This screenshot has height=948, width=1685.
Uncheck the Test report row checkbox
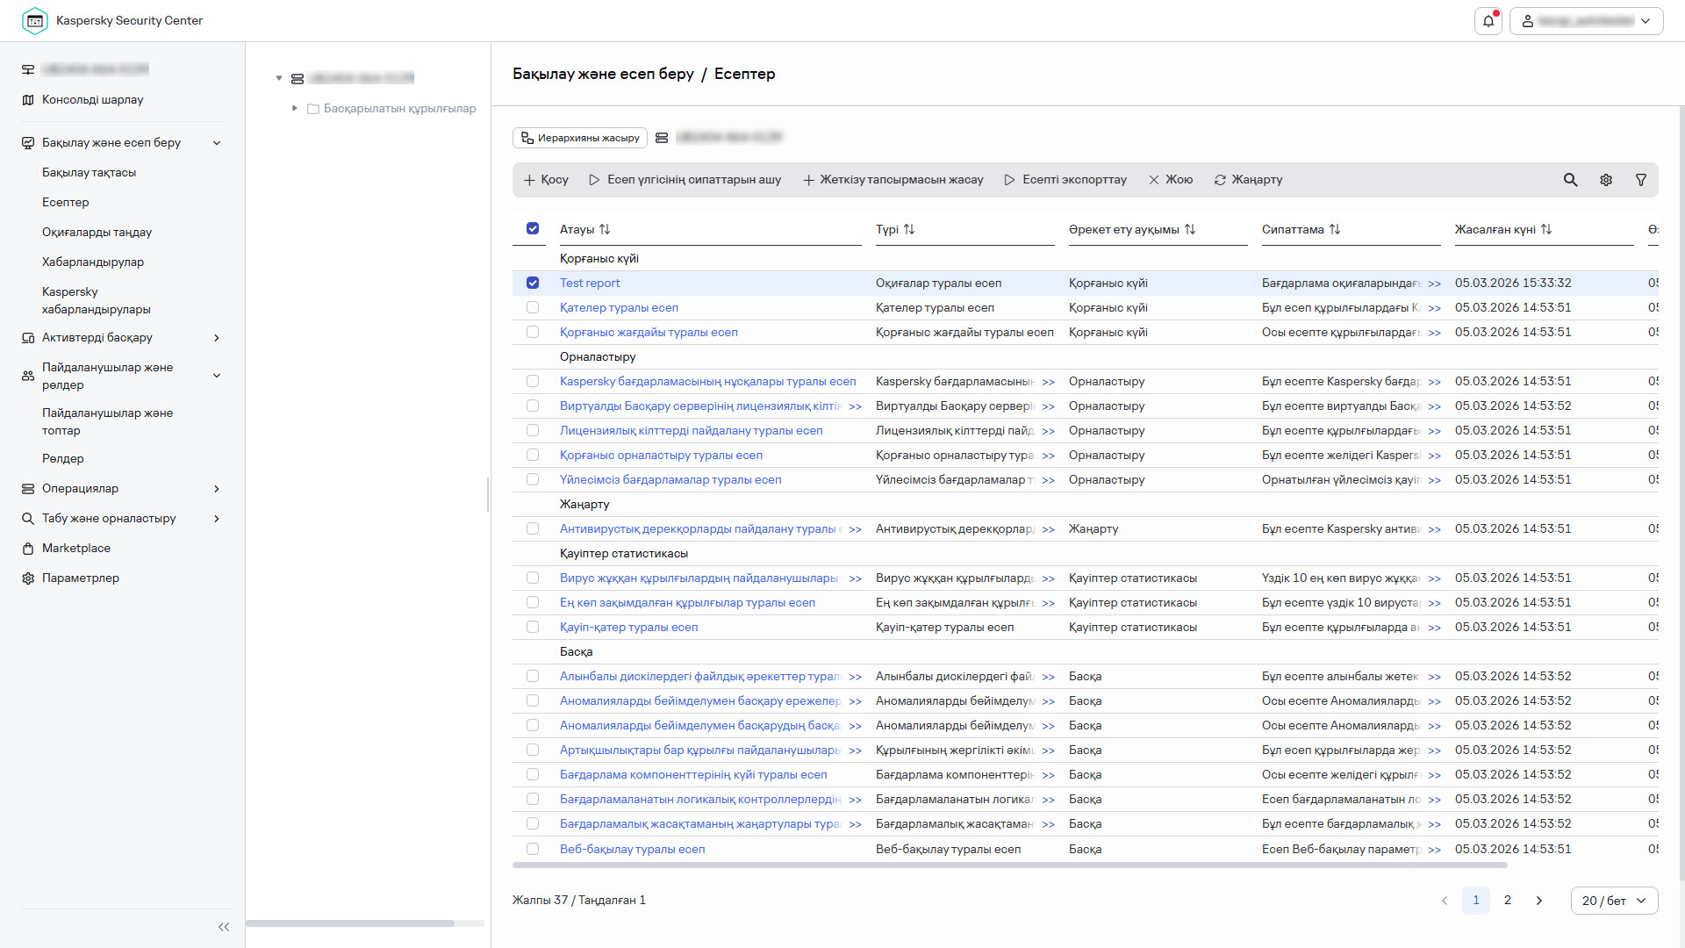click(533, 283)
